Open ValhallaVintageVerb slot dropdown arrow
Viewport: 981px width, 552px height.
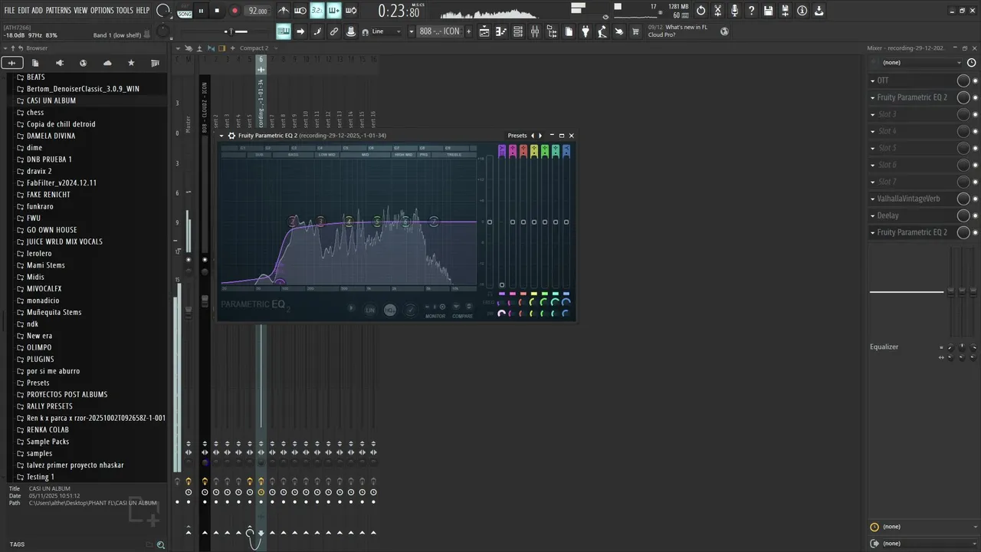[873, 199]
